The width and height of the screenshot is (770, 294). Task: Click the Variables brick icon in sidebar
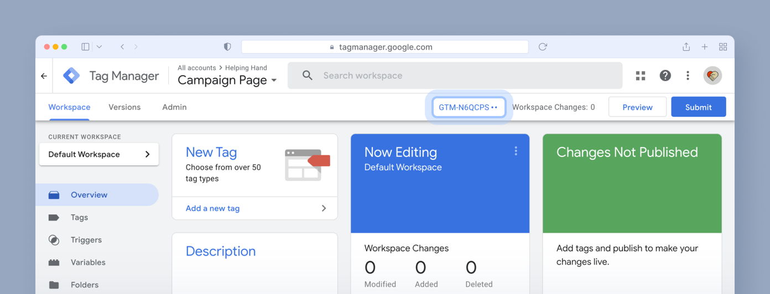54,262
